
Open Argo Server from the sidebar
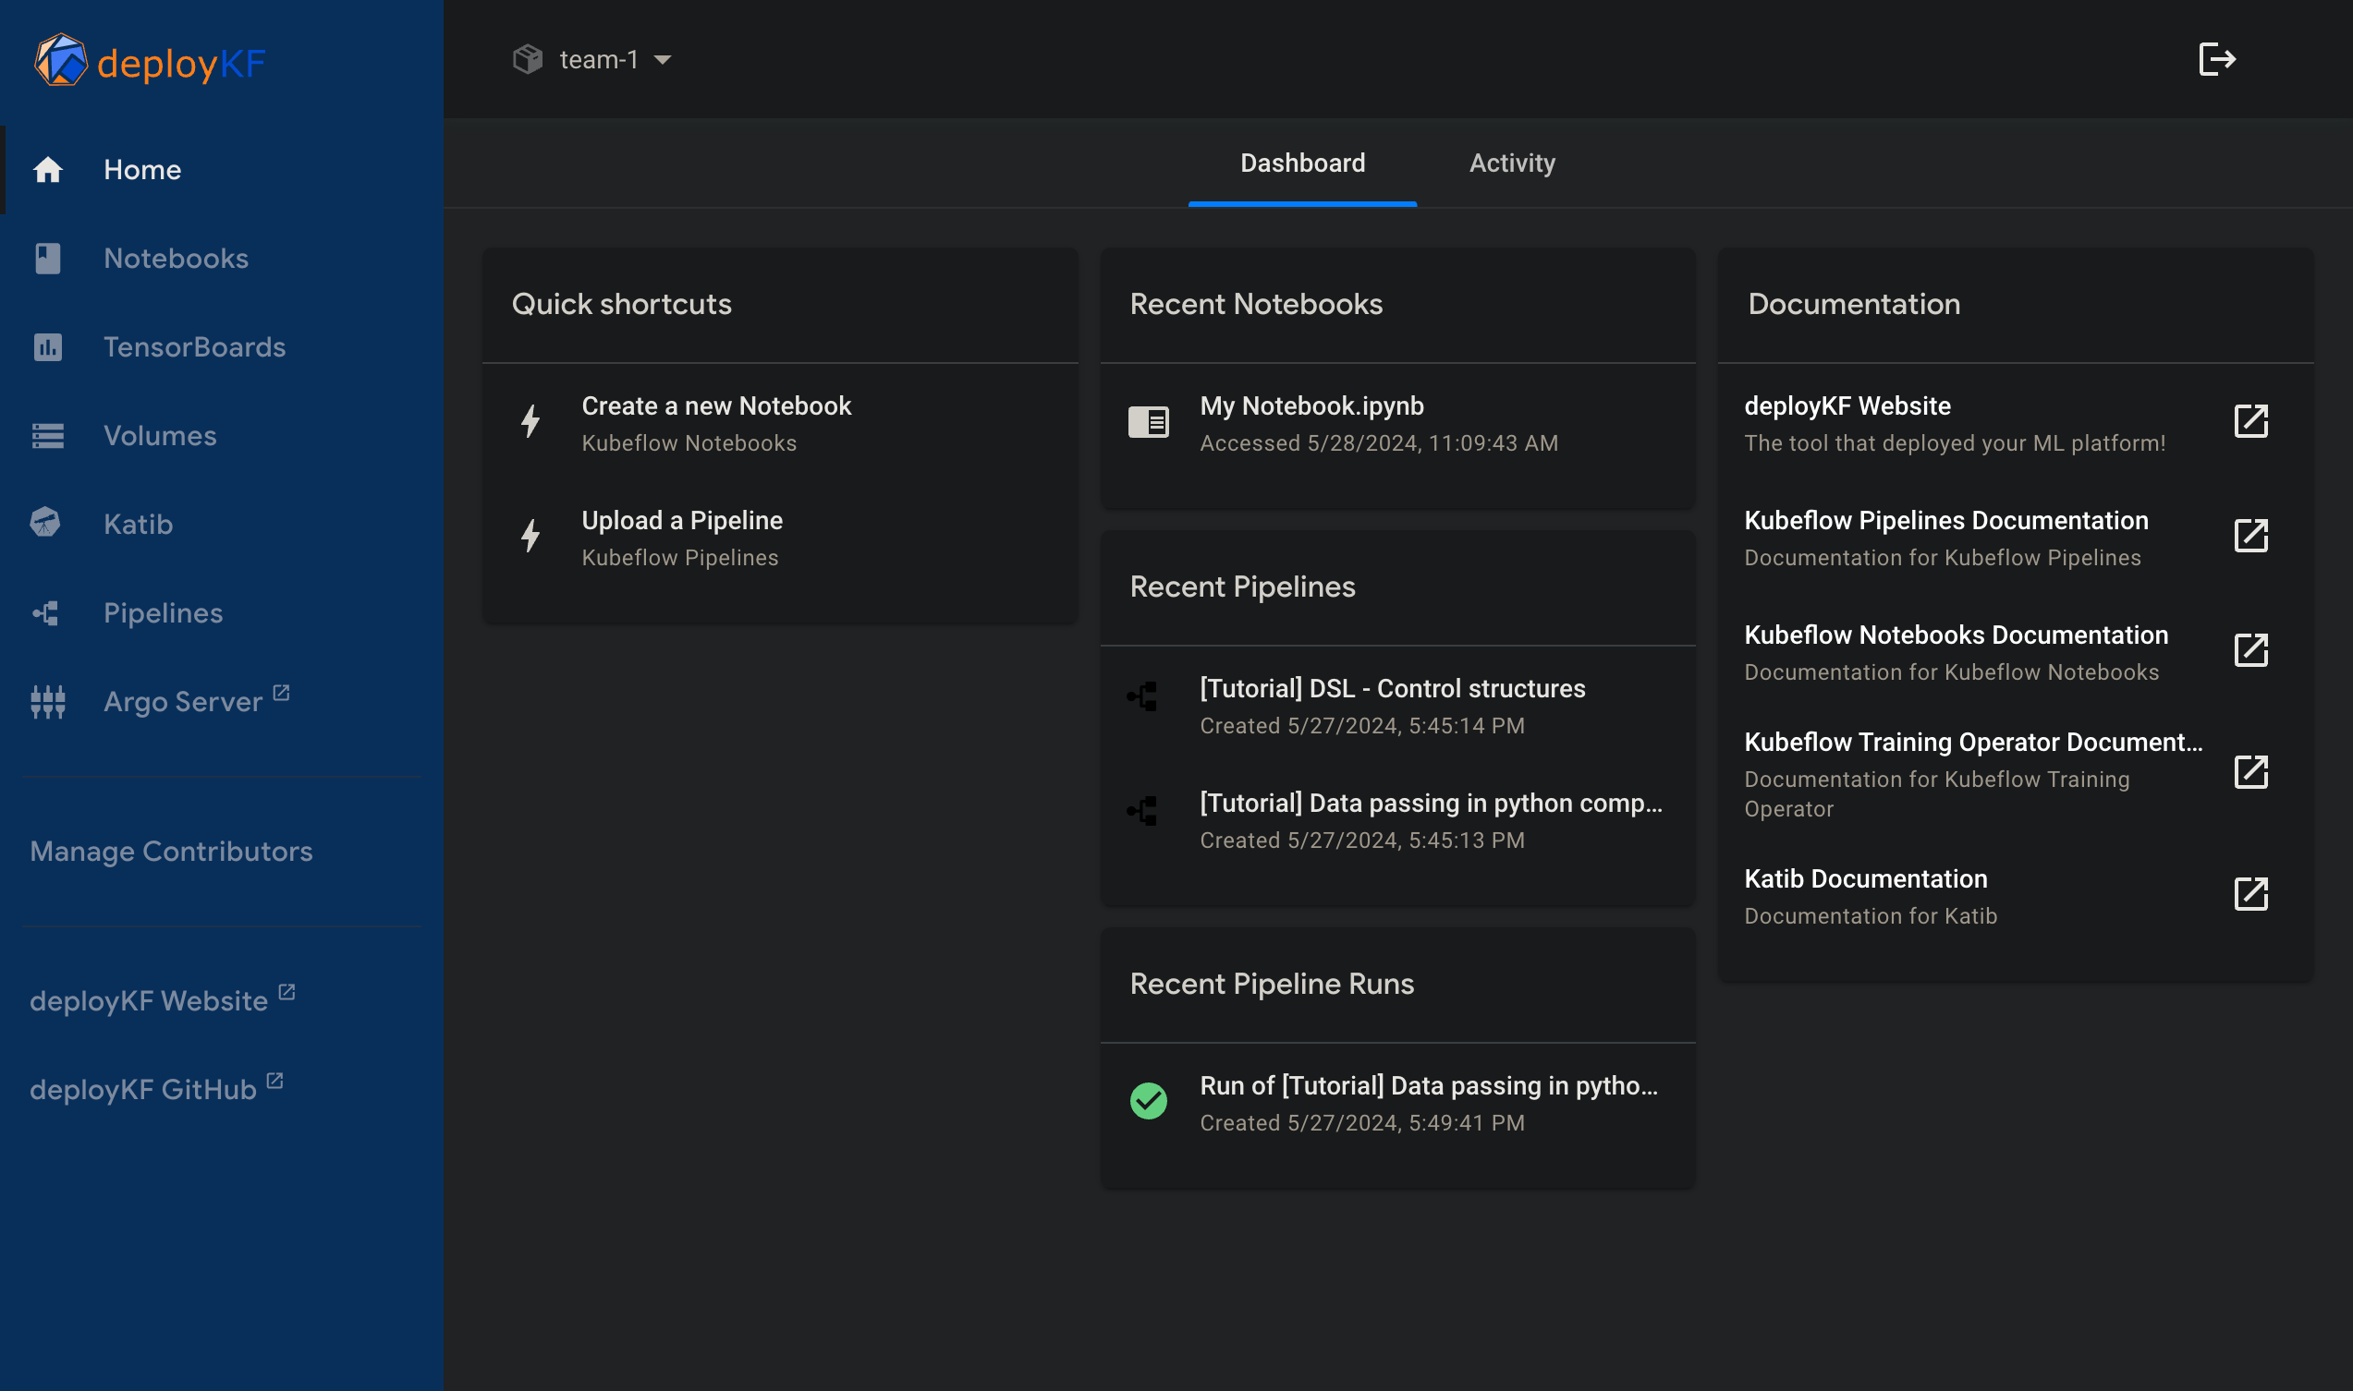pos(221,701)
